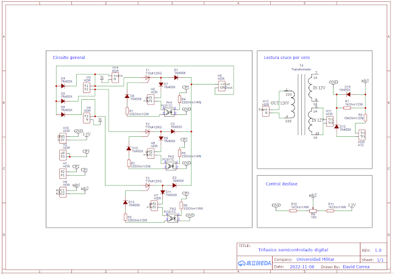Pick diode D7 below thyristor T1

161,85
